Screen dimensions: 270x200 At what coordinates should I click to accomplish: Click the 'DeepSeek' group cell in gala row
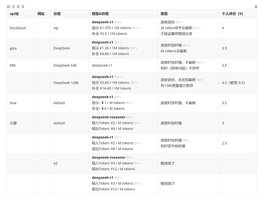pyautogui.click(x=62, y=48)
